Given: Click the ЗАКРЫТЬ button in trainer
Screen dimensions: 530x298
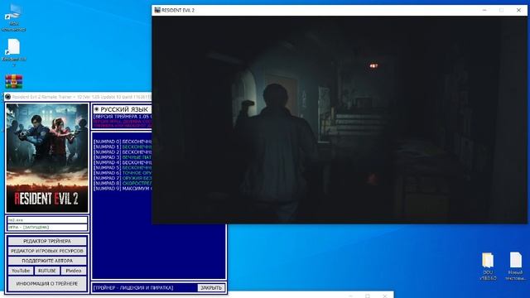Looking at the screenshot, I should point(211,288).
